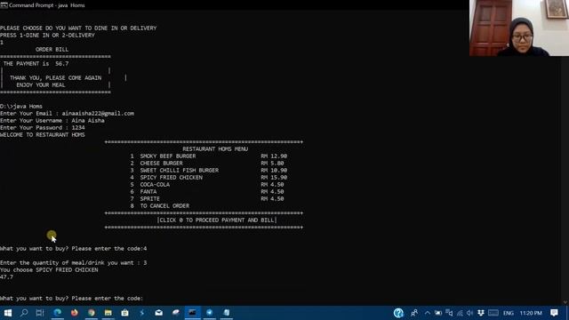This screenshot has height=320, width=569.
Task: Click 'PRESS 1-DINE IN OR 2-DELIVERY' line
Action: 47,36
